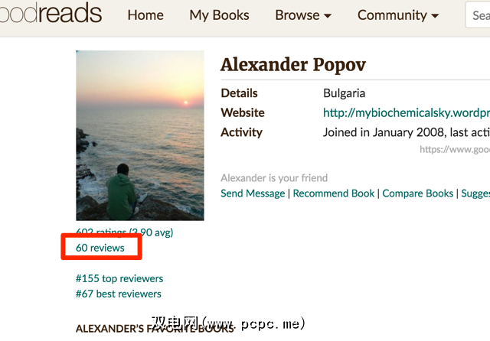The image size is (490, 341).
Task: Click the Alexander's Favorite Books heading
Action: pyautogui.click(x=154, y=328)
